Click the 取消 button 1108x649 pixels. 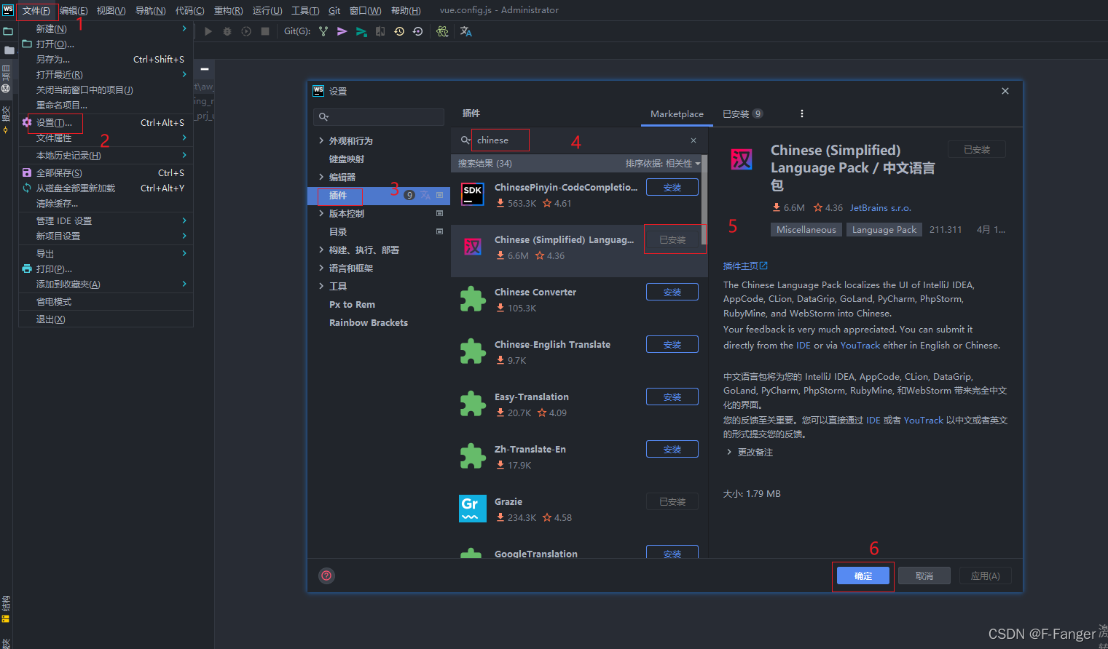pos(924,576)
